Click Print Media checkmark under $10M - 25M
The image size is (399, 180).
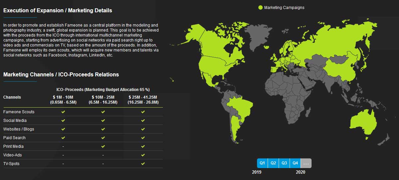coord(103,146)
